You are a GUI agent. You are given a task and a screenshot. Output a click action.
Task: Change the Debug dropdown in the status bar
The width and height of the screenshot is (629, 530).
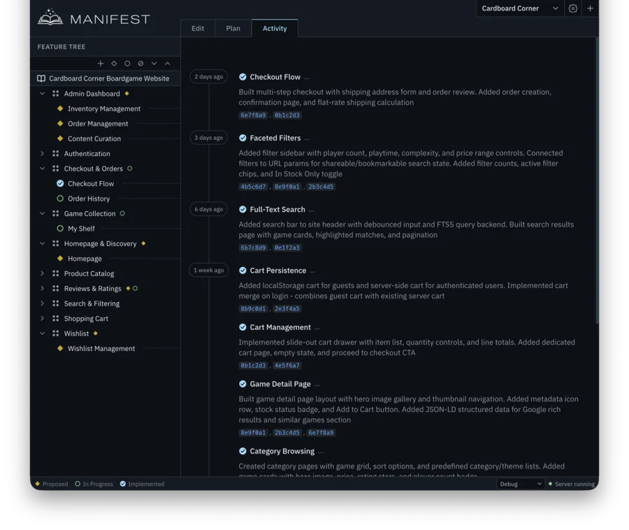(520, 483)
